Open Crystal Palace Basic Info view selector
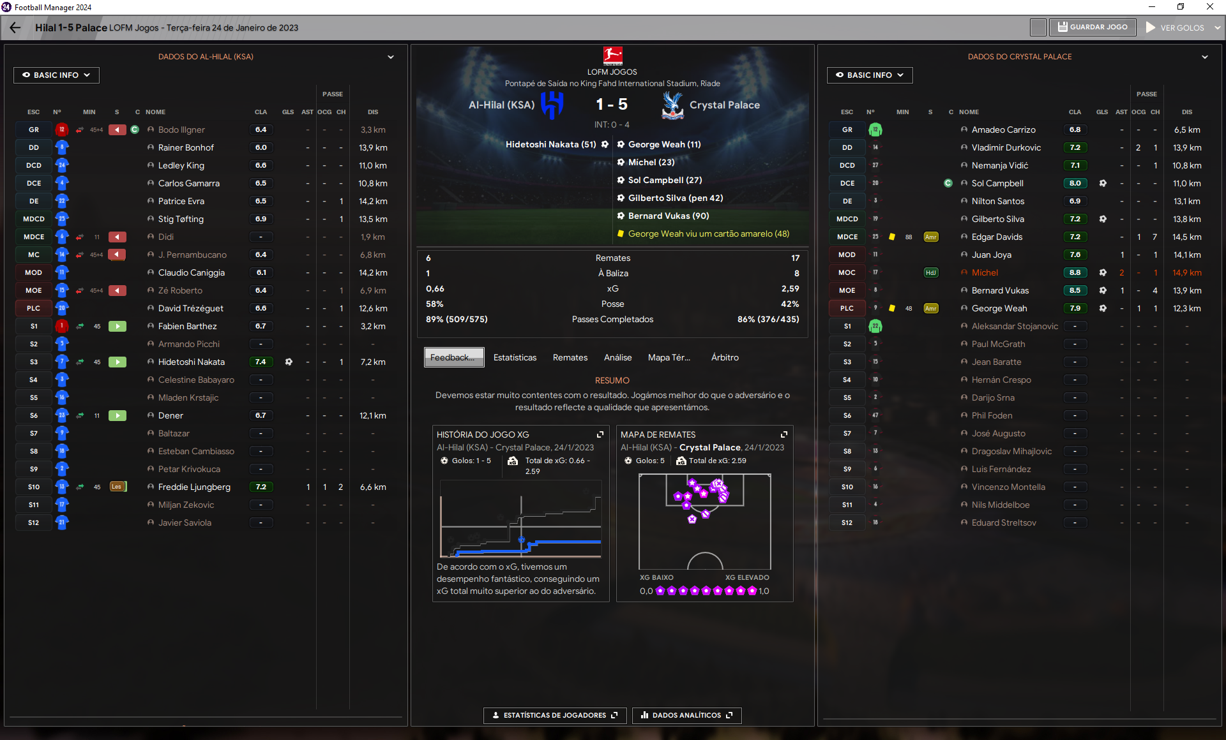 coord(870,75)
